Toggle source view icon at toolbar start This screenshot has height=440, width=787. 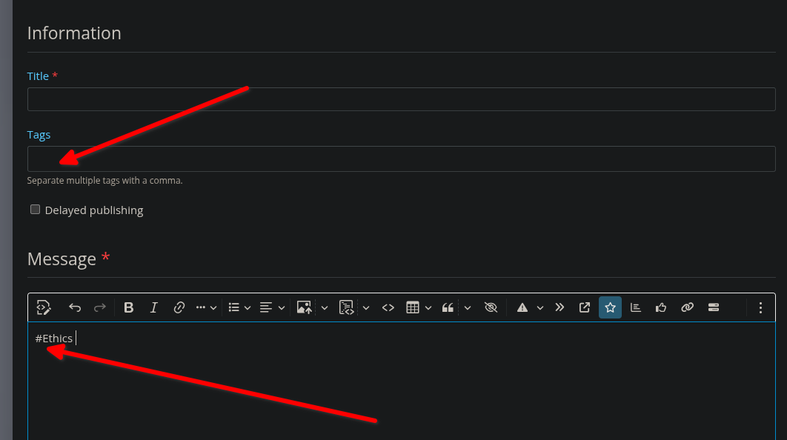pyautogui.click(x=43, y=307)
